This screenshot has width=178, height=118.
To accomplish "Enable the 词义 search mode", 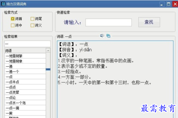I will pyautogui.click(x=36, y=25).
